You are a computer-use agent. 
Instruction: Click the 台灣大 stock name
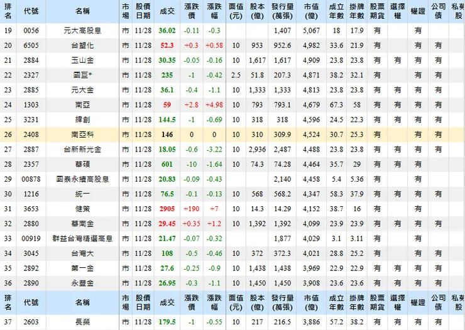[82, 253]
